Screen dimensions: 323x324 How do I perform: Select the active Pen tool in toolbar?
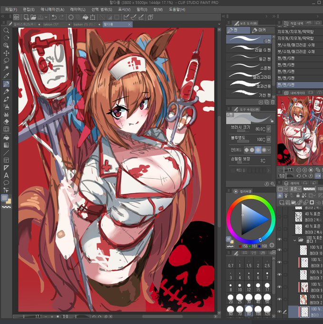6,84
